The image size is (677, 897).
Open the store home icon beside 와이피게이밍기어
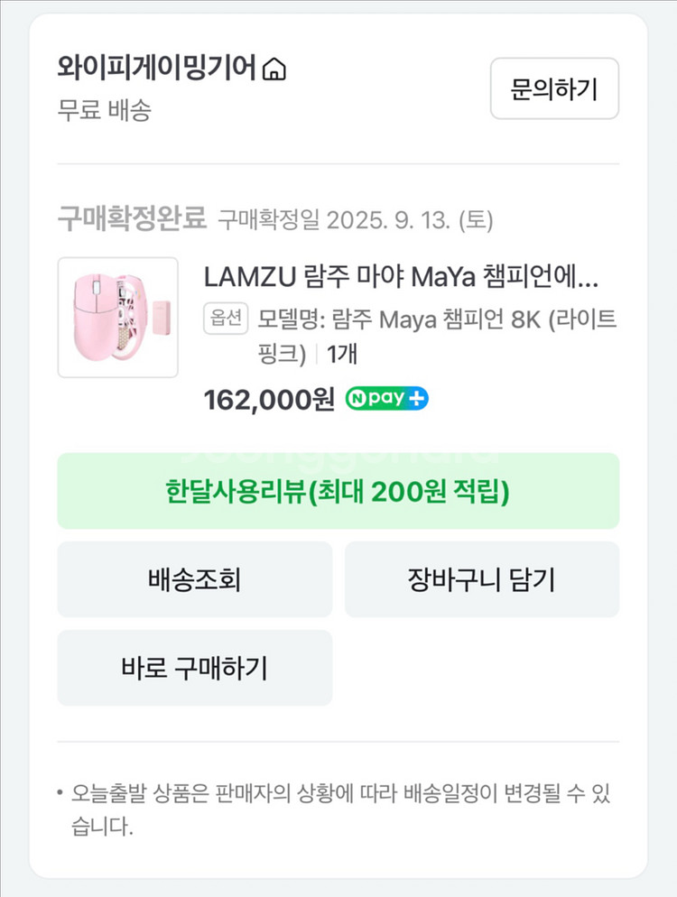point(274,69)
